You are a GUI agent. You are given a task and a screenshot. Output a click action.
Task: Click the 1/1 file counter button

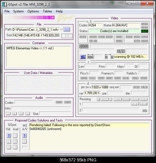point(67,36)
